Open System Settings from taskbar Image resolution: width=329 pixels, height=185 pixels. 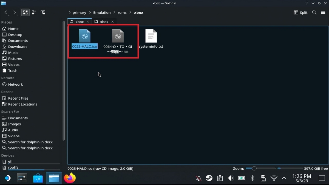pyautogui.click(x=22, y=178)
